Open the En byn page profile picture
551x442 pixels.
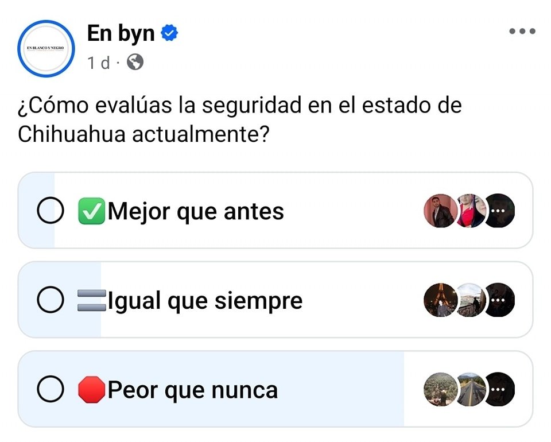point(46,49)
